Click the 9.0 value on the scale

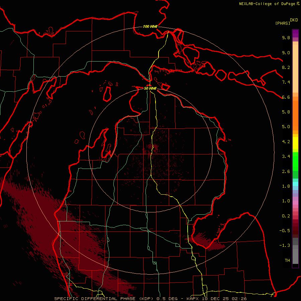286,53
